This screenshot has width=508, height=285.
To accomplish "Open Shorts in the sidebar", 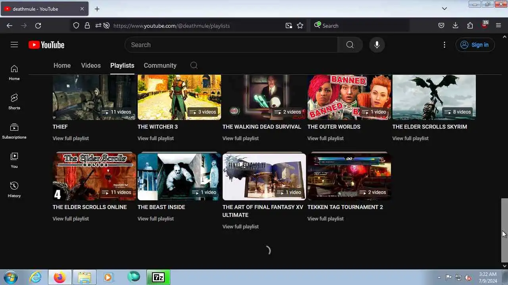I will [14, 102].
